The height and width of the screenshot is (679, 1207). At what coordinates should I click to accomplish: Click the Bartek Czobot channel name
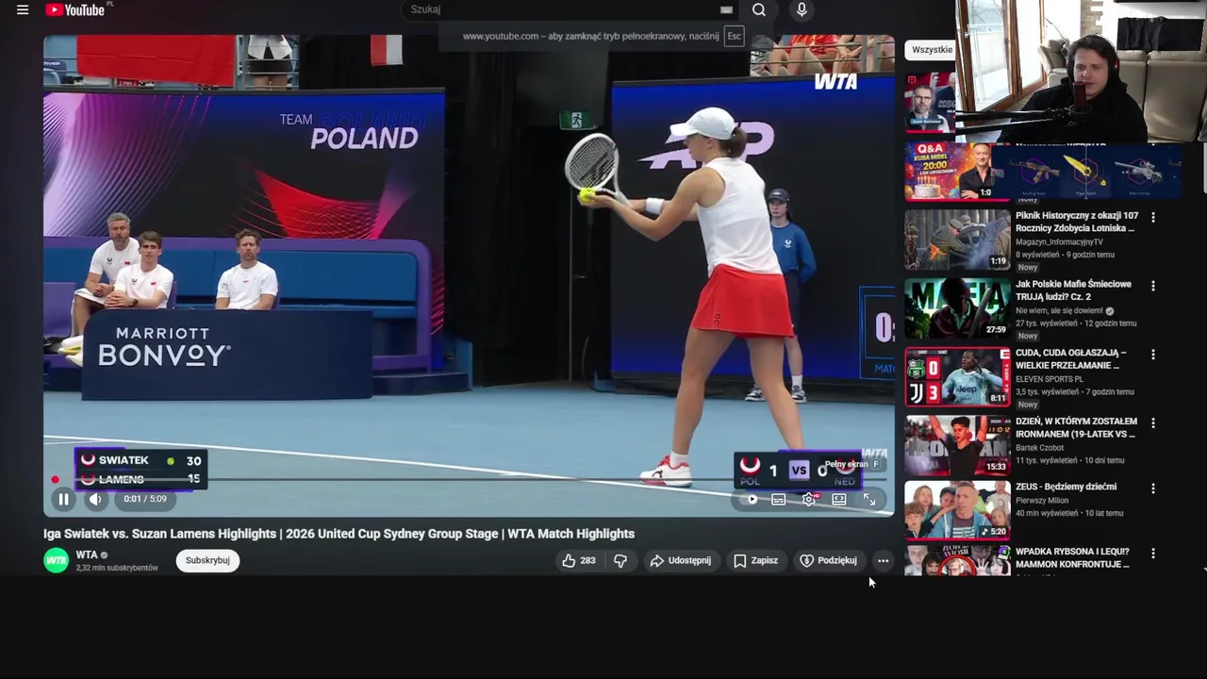[x=1039, y=448]
